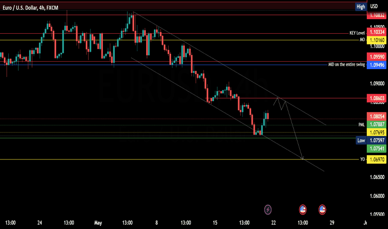Select the 1.07695 yellow price label
This screenshot has width=388, height=229.
pos(376,132)
